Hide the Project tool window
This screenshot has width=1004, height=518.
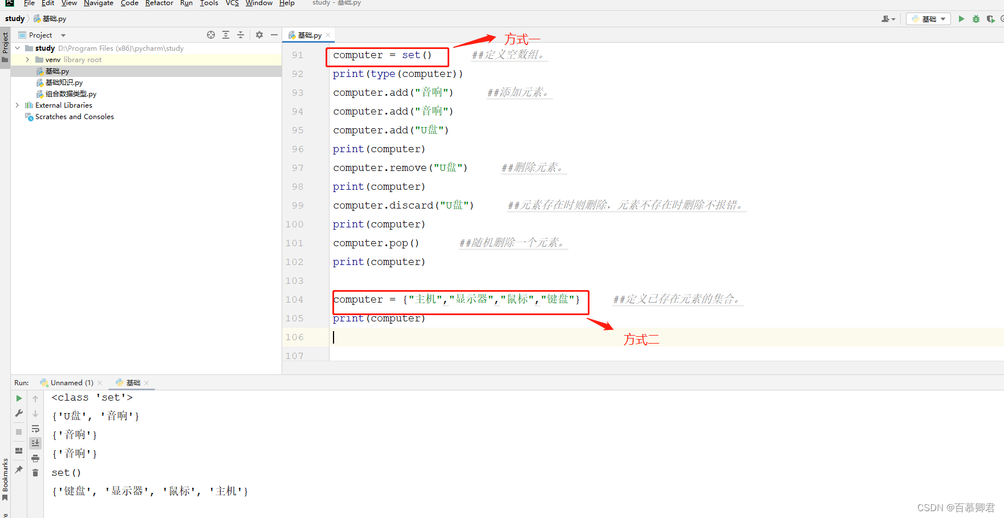click(274, 35)
